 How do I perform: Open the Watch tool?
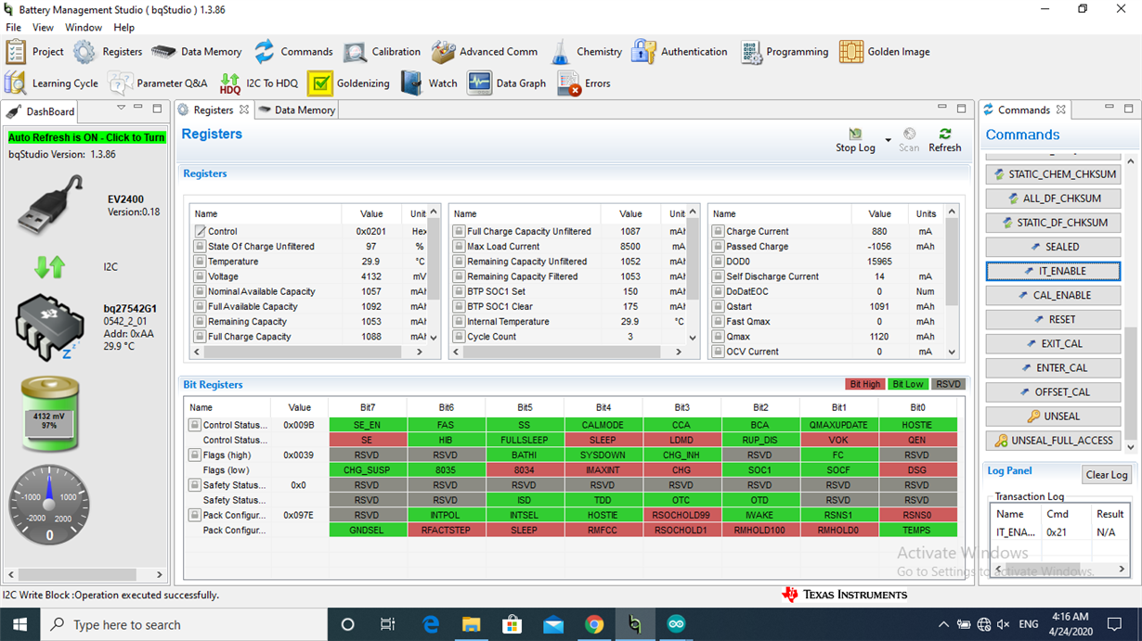(429, 83)
